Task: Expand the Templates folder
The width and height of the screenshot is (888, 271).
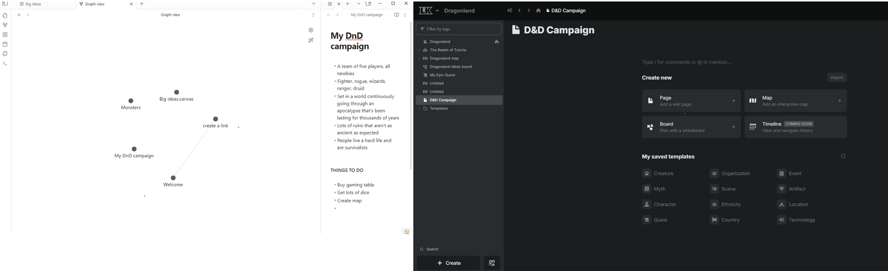Action: click(x=419, y=108)
